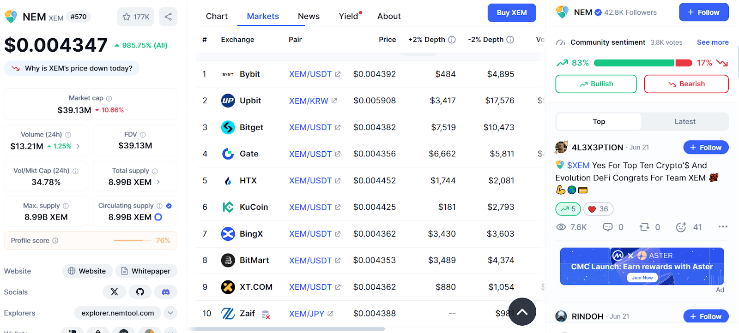Click the $XEM ticker tag in post
Screen dimensions: 739x333
click(x=578, y=165)
